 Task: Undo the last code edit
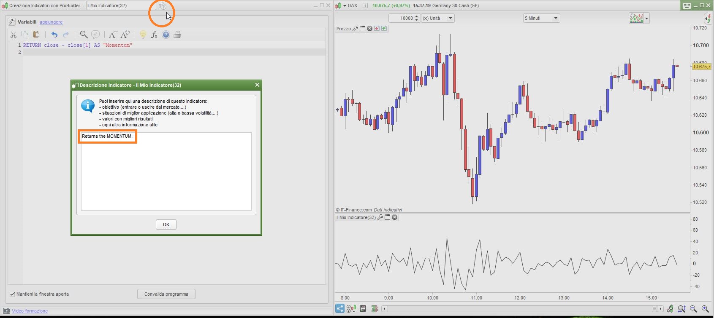pos(54,35)
